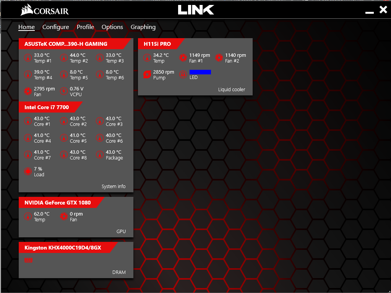This screenshot has height=293, width=391.
Task: Click the System info label
Action: point(114,187)
